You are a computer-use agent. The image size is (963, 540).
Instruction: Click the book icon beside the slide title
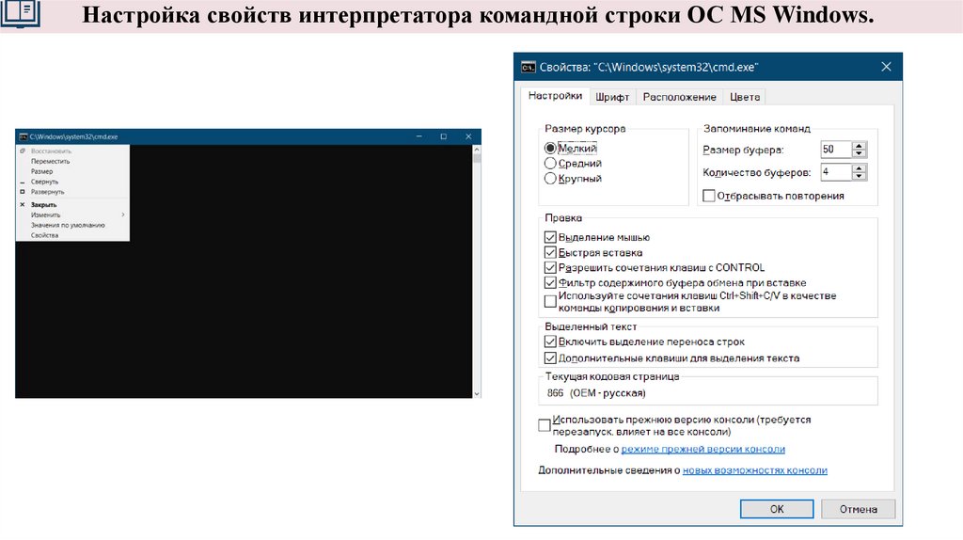point(21,13)
